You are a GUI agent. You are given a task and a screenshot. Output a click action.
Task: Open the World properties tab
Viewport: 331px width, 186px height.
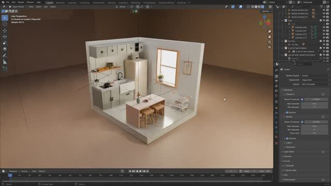point(276,96)
